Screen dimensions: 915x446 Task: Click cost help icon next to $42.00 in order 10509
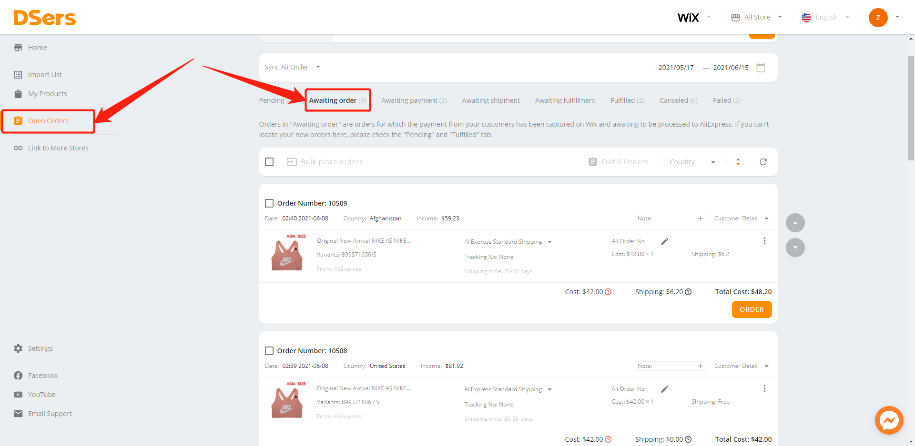tap(608, 292)
